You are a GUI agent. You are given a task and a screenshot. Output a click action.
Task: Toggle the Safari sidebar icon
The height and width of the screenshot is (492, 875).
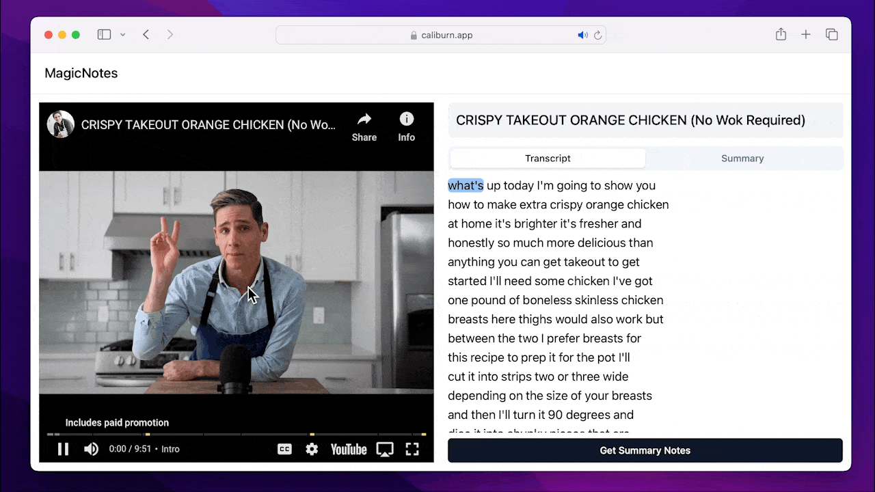tap(104, 35)
